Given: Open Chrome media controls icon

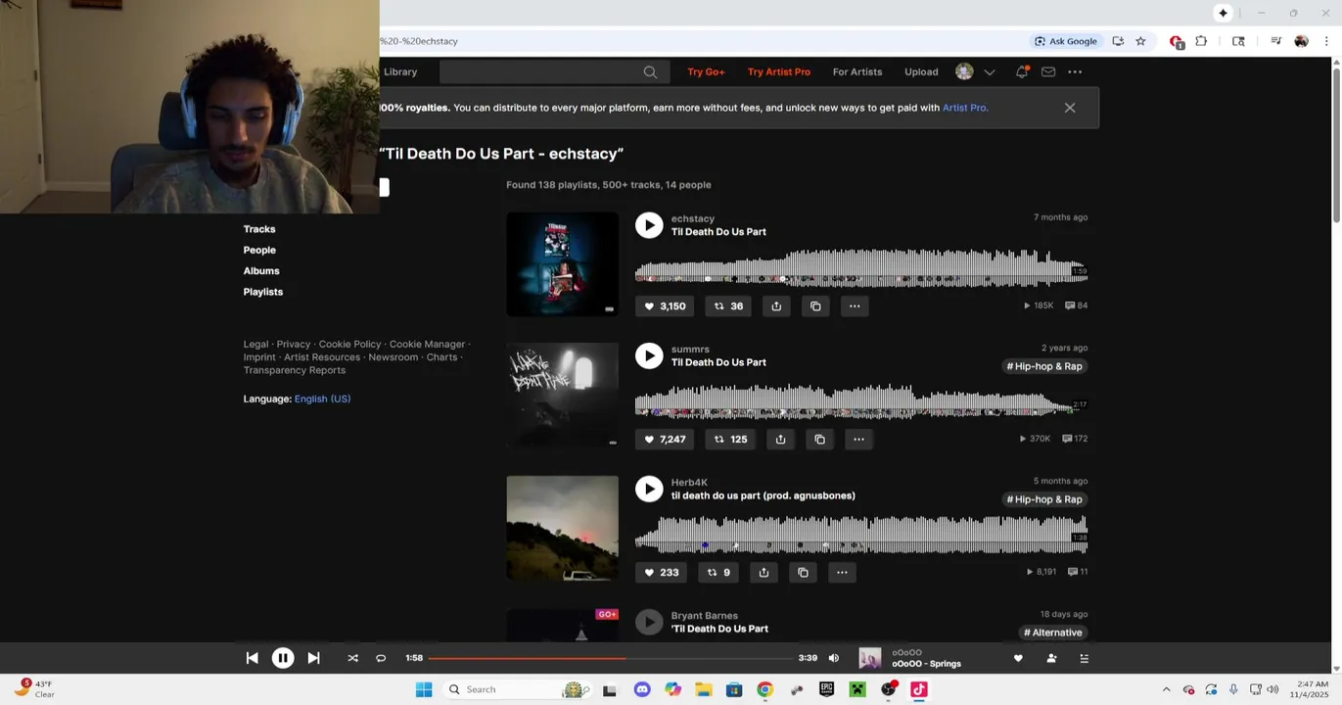Looking at the screenshot, I should [1275, 41].
